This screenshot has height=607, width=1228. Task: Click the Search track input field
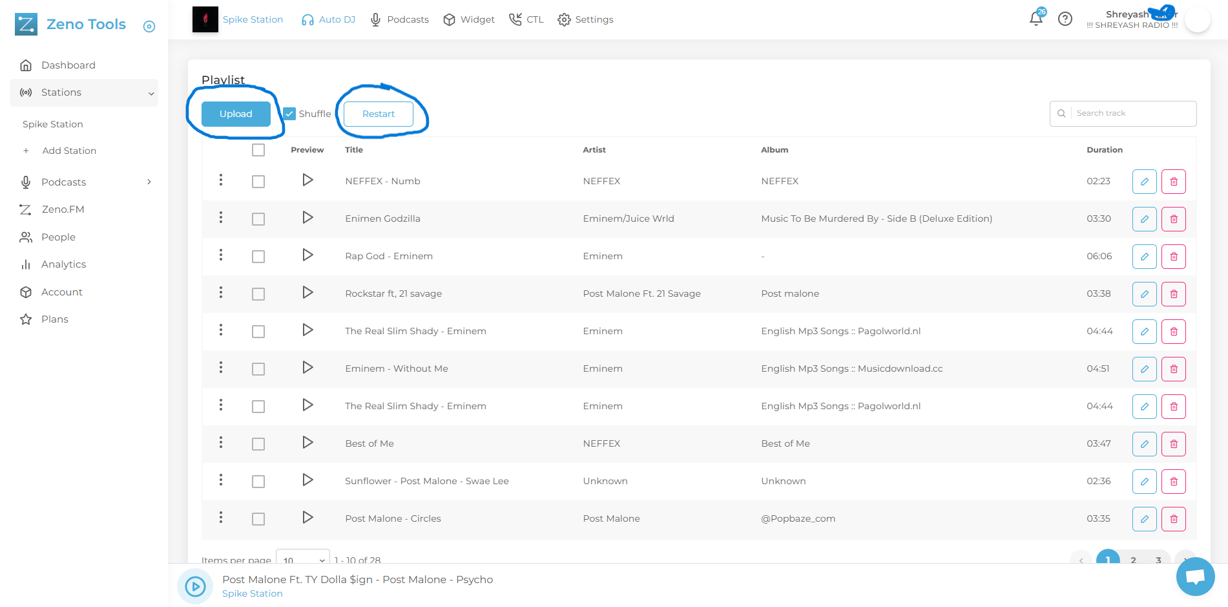[1123, 114]
